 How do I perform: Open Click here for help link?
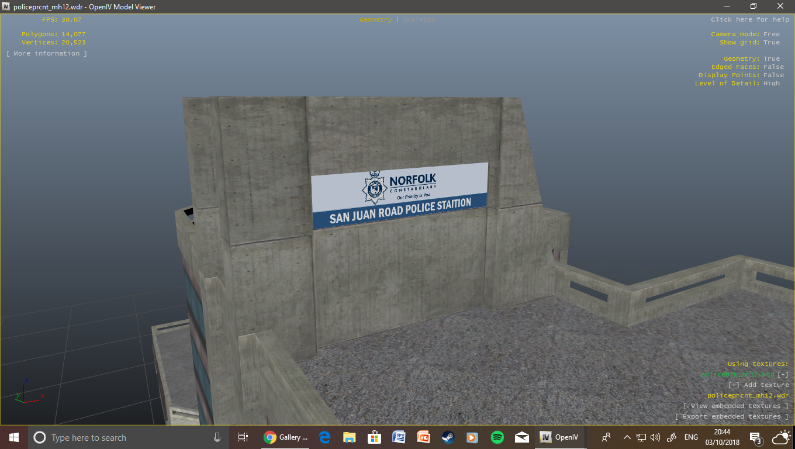[750, 20]
